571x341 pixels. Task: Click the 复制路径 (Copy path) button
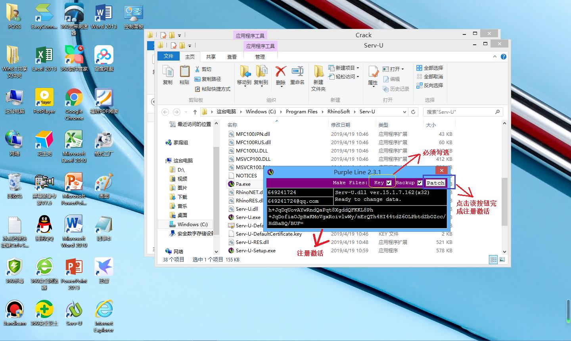(208, 79)
